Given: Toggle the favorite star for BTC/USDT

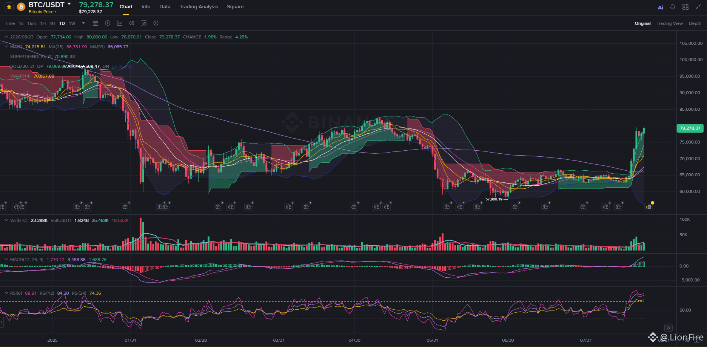Looking at the screenshot, I should click(x=9, y=7).
